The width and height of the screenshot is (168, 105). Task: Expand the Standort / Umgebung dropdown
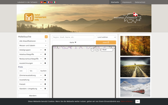tap(31, 88)
